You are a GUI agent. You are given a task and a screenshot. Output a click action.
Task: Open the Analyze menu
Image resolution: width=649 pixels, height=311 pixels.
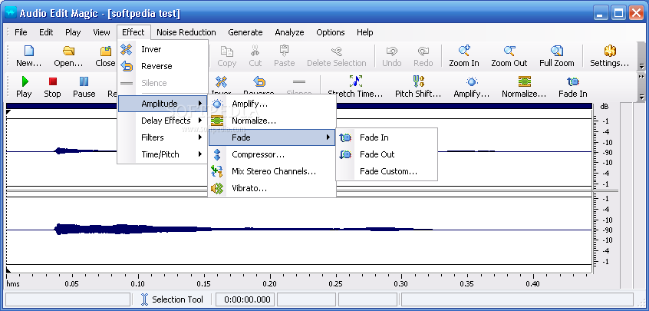pos(289,32)
